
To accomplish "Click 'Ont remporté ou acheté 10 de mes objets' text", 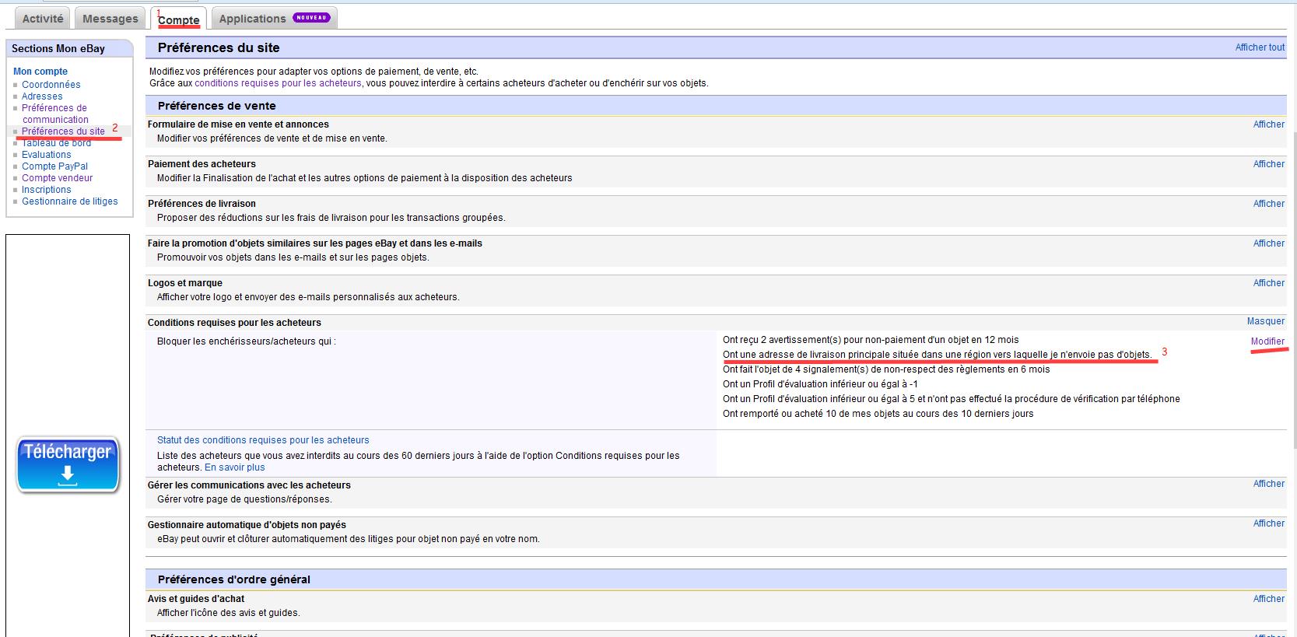I will click(878, 414).
